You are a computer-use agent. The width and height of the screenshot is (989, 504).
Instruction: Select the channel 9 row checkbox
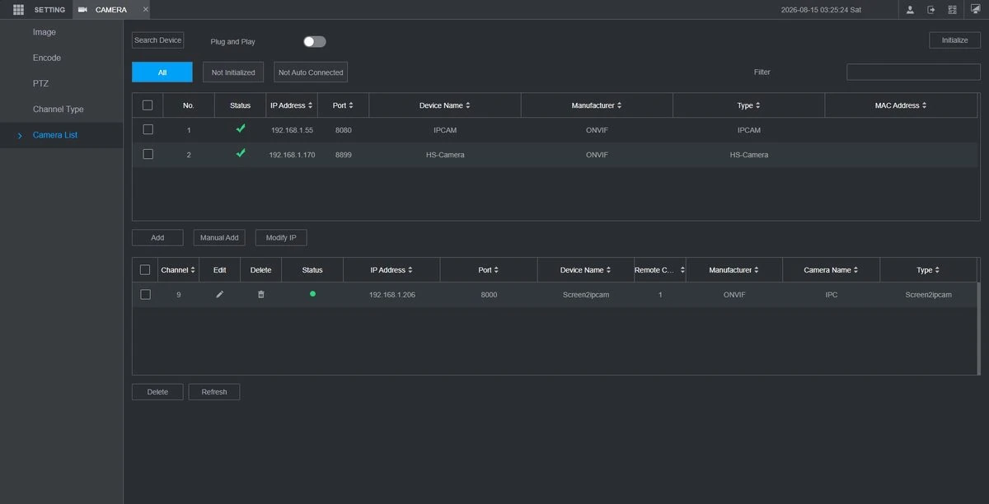145,294
